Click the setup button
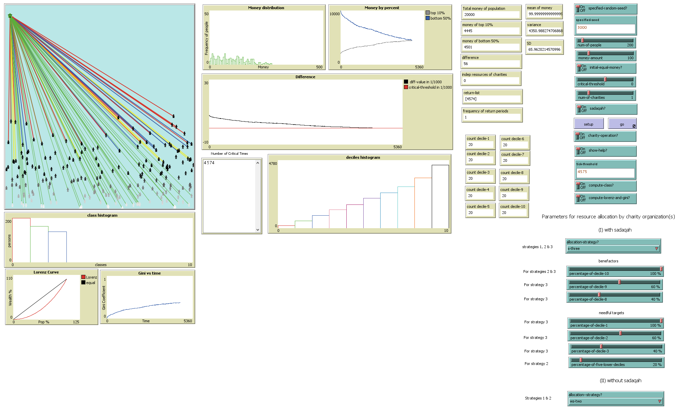This screenshot has height=412, width=691. point(589,124)
